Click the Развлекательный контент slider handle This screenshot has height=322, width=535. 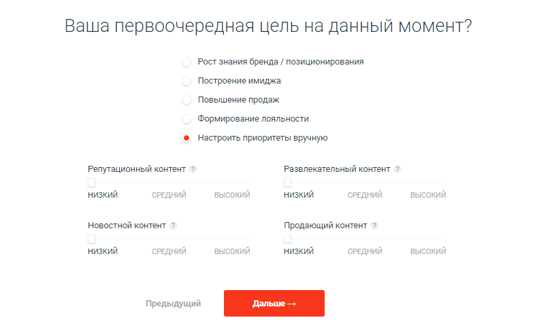click(287, 183)
